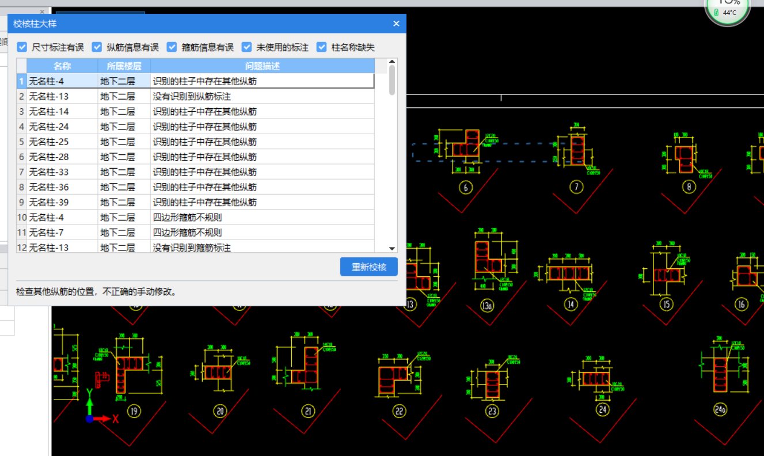Viewport: 764px width, 456px height.
Task: Click the circled 24a label in drawing
Action: [720, 409]
